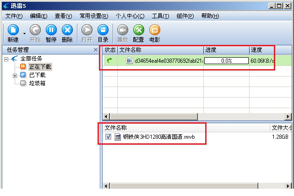
Task: Open the 查看(V) menu
Action: 63,16
